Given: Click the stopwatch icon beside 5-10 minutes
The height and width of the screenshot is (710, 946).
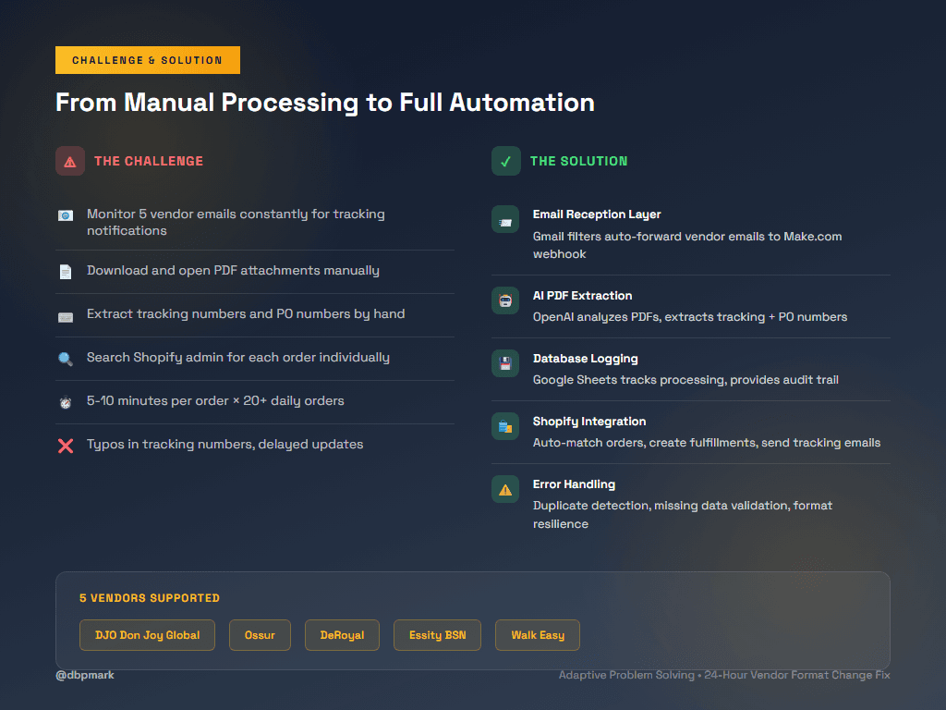Looking at the screenshot, I should click(x=66, y=402).
